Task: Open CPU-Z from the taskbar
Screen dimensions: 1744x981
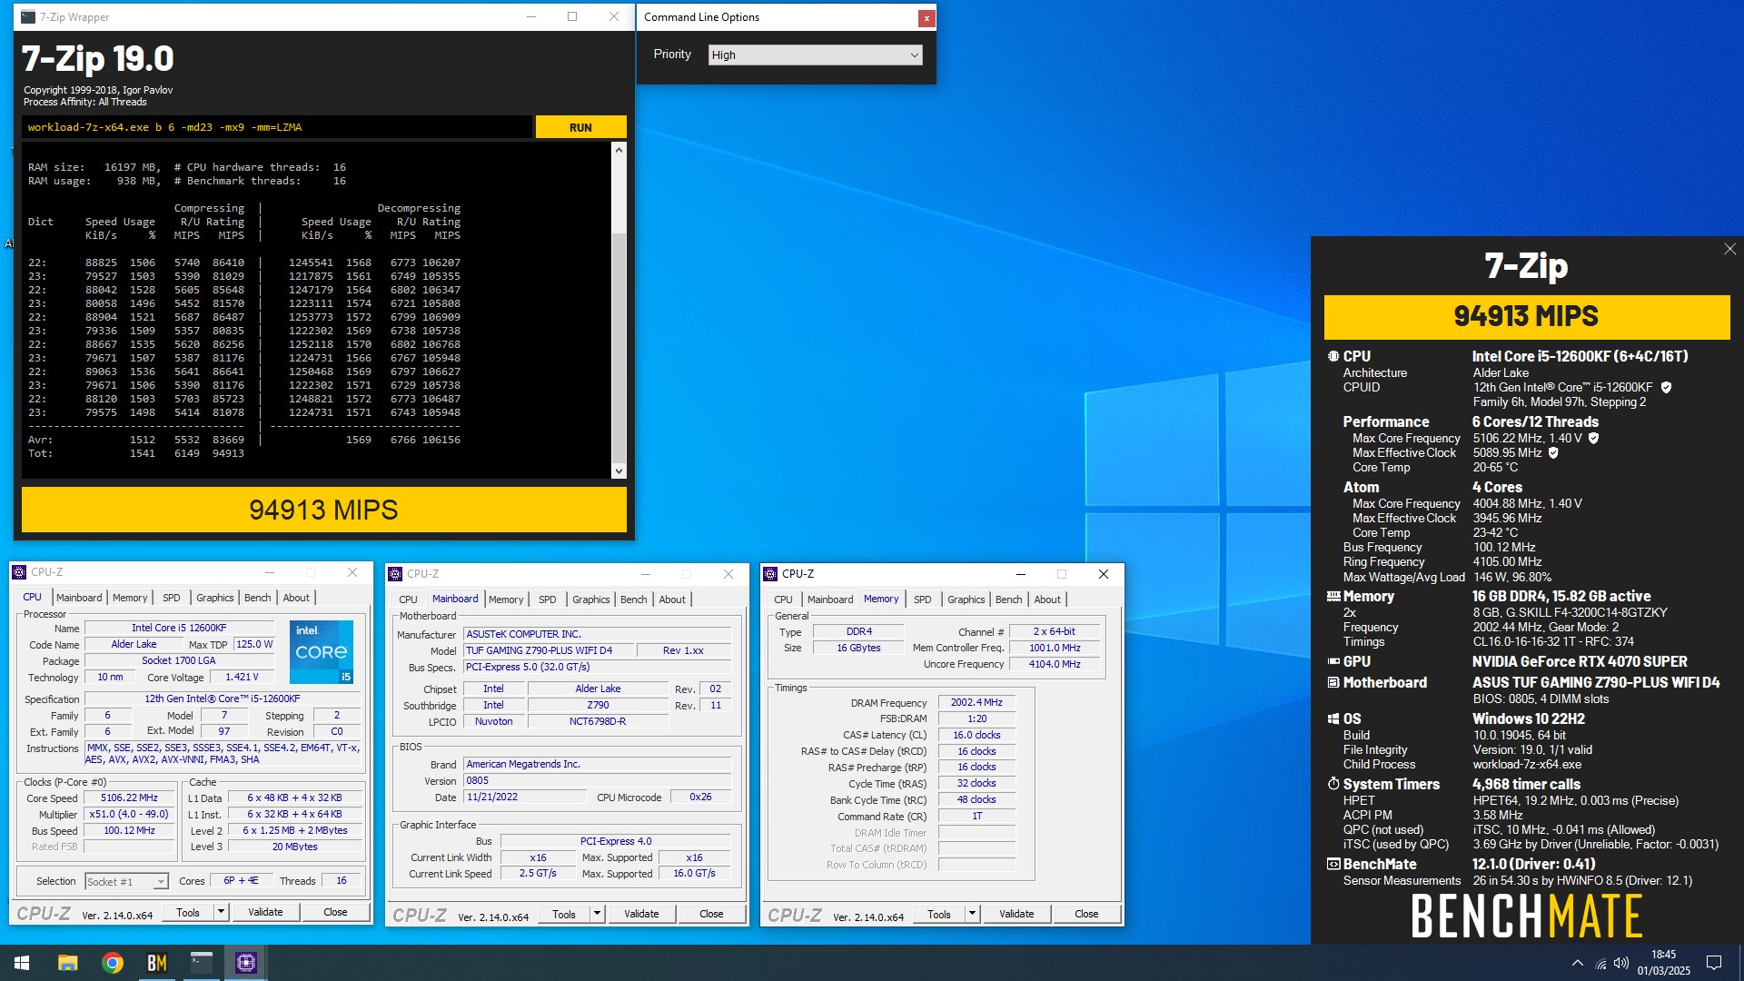Action: point(246,963)
